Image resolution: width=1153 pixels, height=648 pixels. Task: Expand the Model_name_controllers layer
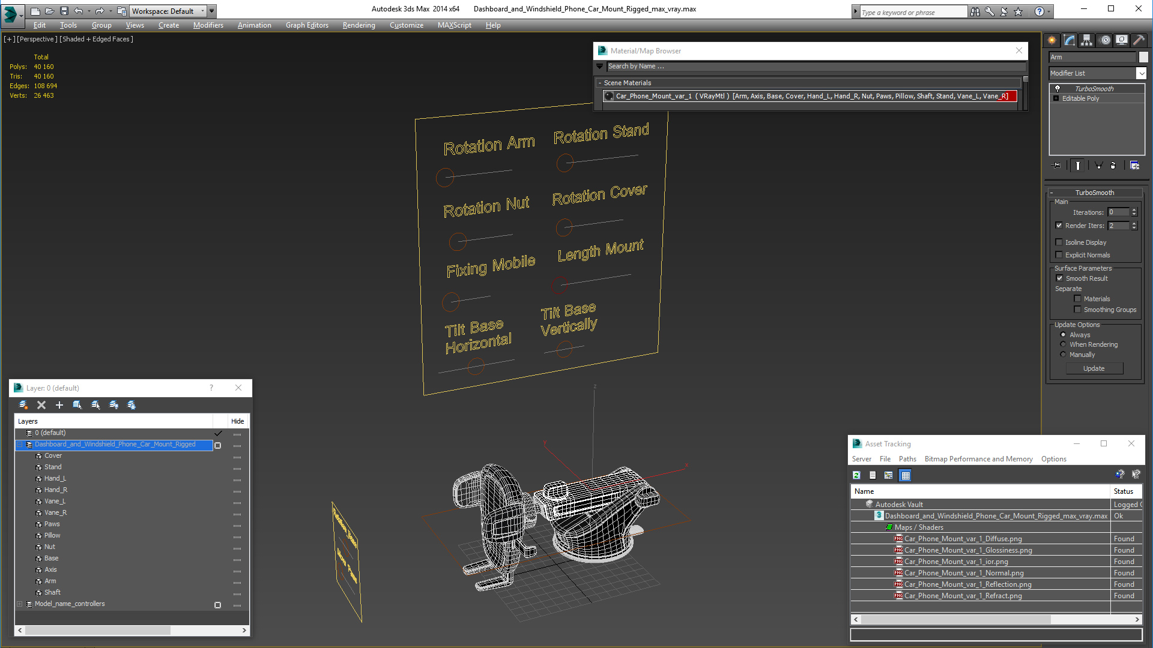coord(20,604)
